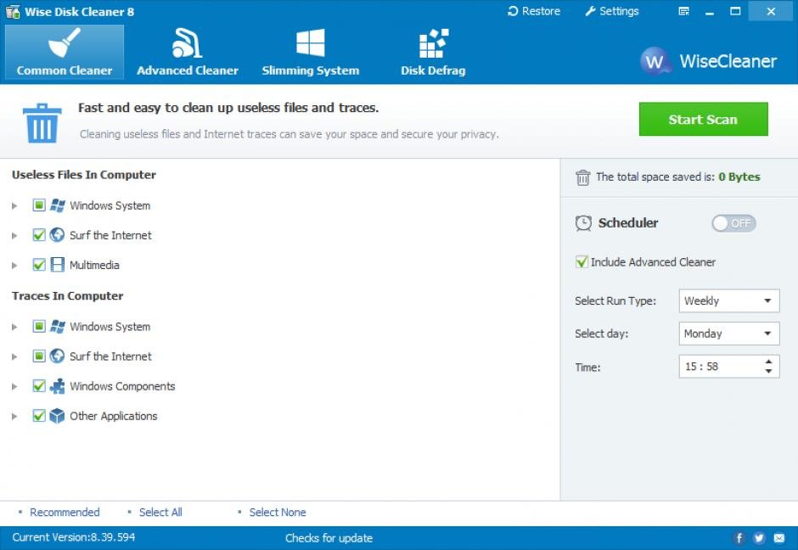The image size is (798, 550).
Task: Open the feedback menu icon in title bar
Action: 684,11
